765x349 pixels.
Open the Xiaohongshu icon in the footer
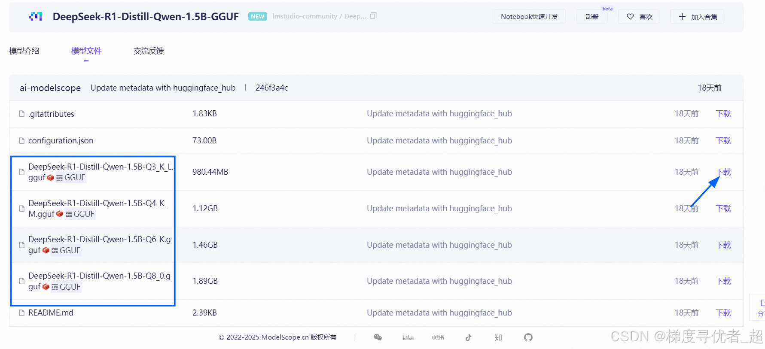point(438,338)
